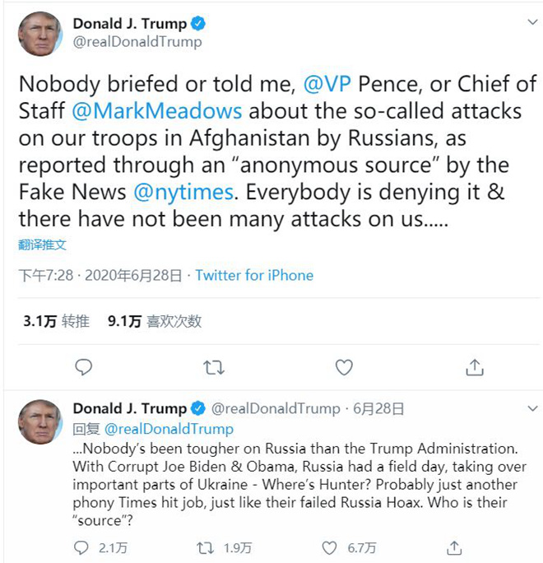Click the avatar on the reply tweet

pyautogui.click(x=39, y=421)
